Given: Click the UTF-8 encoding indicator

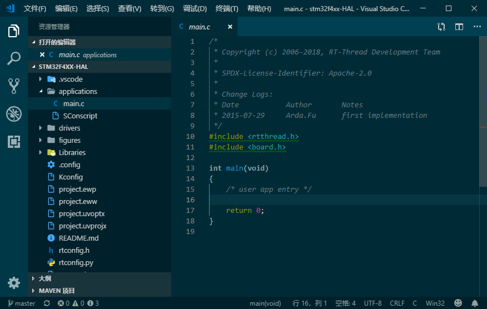Looking at the screenshot, I should (372, 303).
